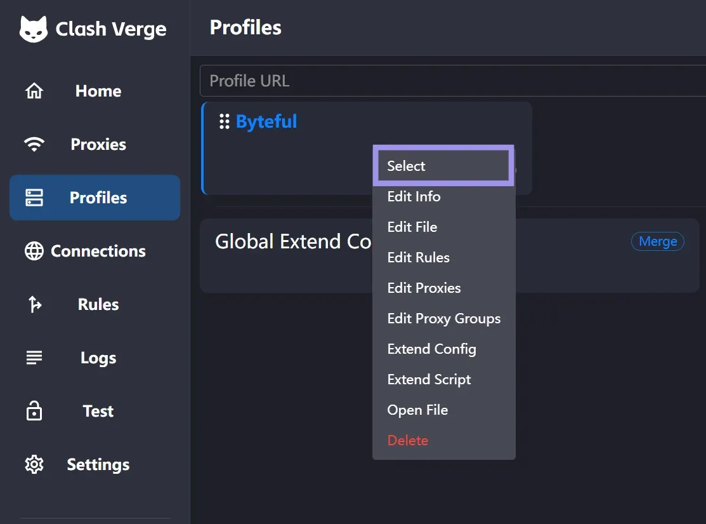Choose Edit File from context menu
The image size is (706, 524).
(x=443, y=227)
